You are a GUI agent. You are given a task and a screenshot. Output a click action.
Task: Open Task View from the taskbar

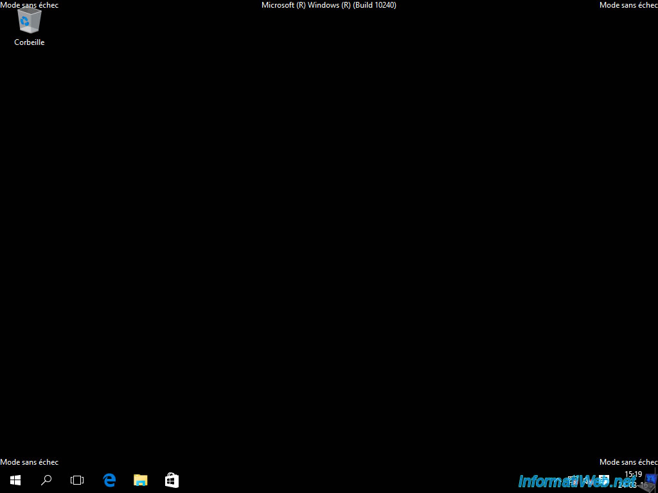click(x=77, y=480)
